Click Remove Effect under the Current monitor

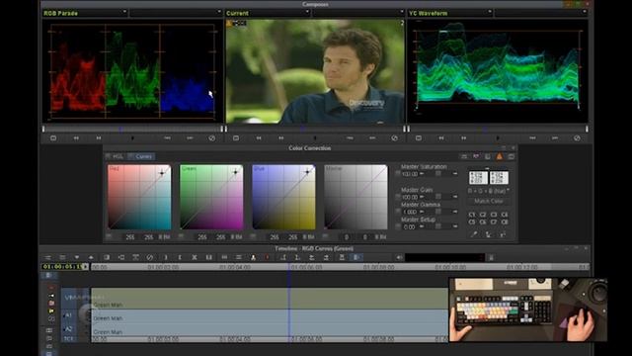pos(395,138)
